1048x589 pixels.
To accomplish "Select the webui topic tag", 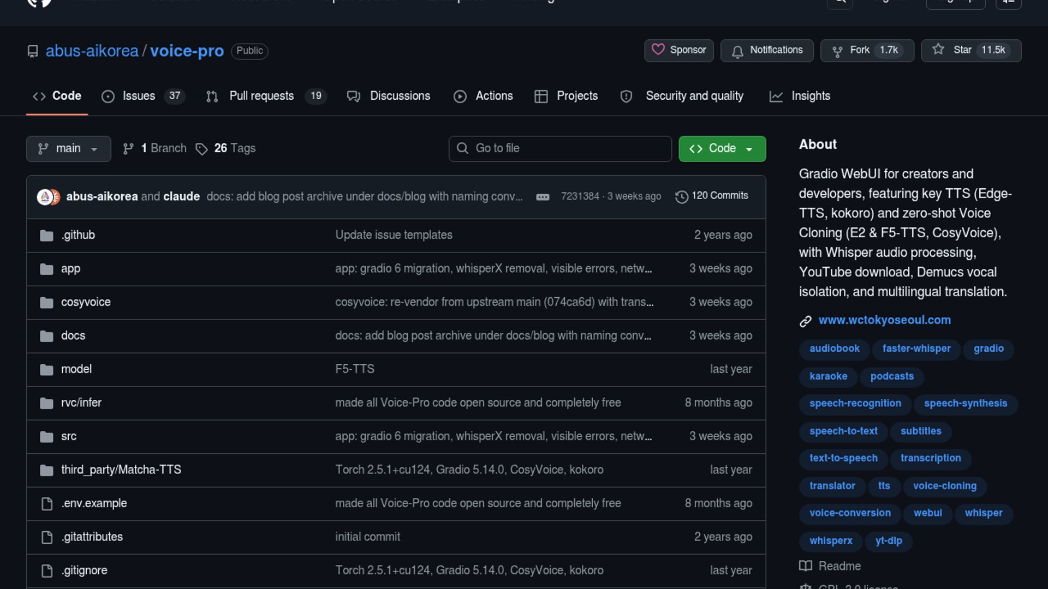I will (x=927, y=514).
